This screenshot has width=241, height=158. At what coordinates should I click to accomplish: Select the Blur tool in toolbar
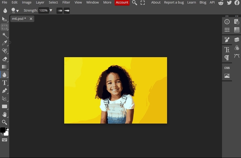pyautogui.click(x=5, y=75)
